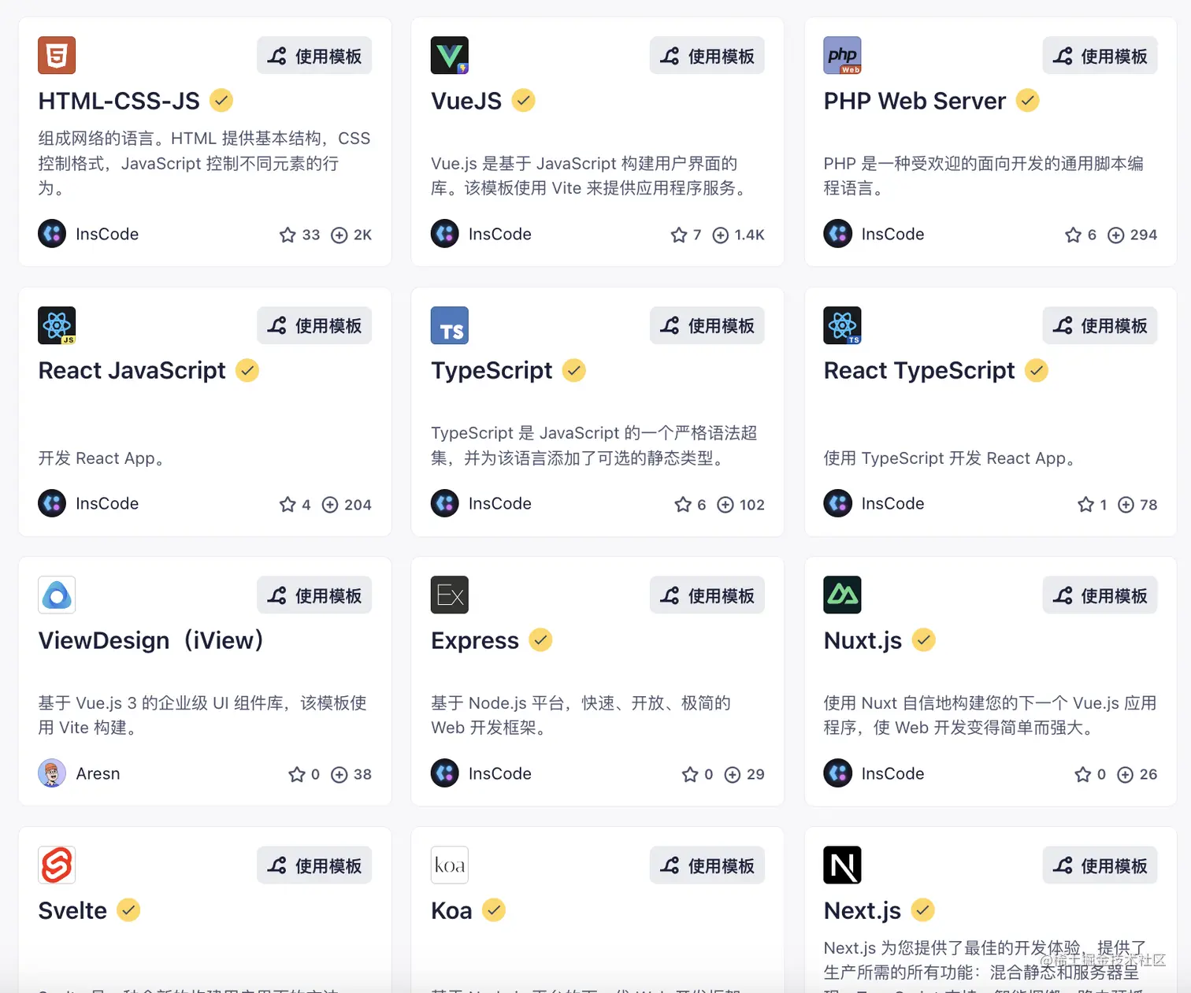This screenshot has height=993, width=1191.
Task: Click the verified badge next to Nuxt.js
Action: (923, 640)
